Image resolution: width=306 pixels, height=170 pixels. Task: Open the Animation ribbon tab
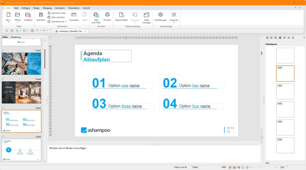coord(60,8)
